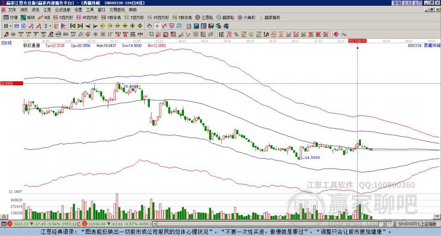
Task: Toggle the crosshair cursor tool
Action: click(x=157, y=26)
